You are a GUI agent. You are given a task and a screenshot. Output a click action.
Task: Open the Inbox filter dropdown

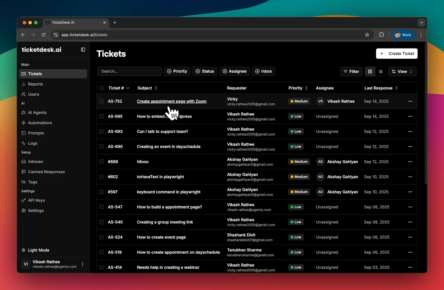click(264, 71)
